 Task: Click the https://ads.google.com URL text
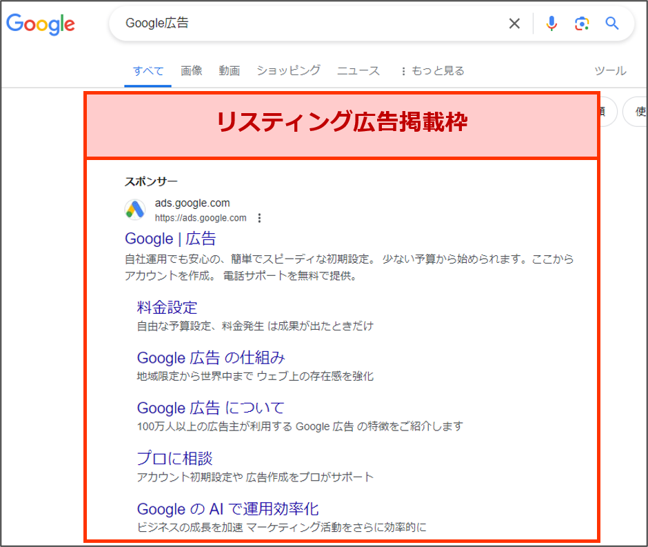201,218
